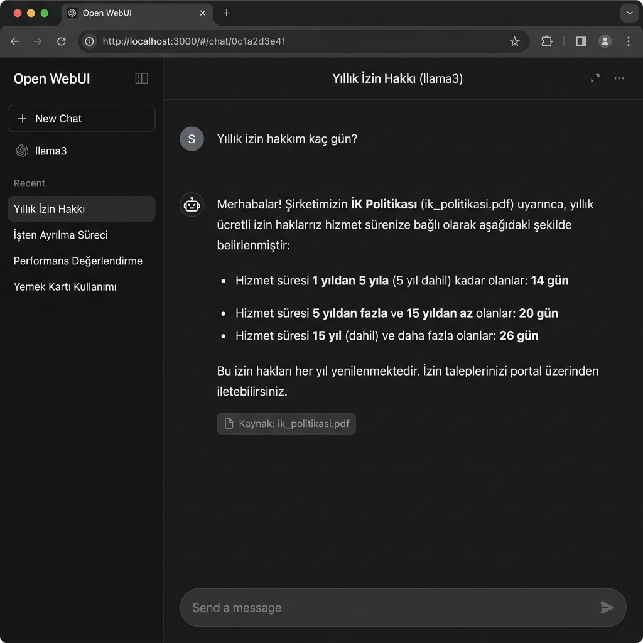Open the chat three-dots options menu
The image size is (643, 643).
pos(619,78)
